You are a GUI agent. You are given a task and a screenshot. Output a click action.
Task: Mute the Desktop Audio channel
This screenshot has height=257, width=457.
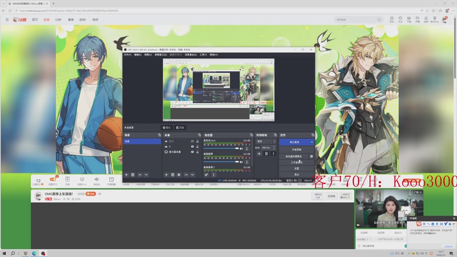tap(241, 162)
